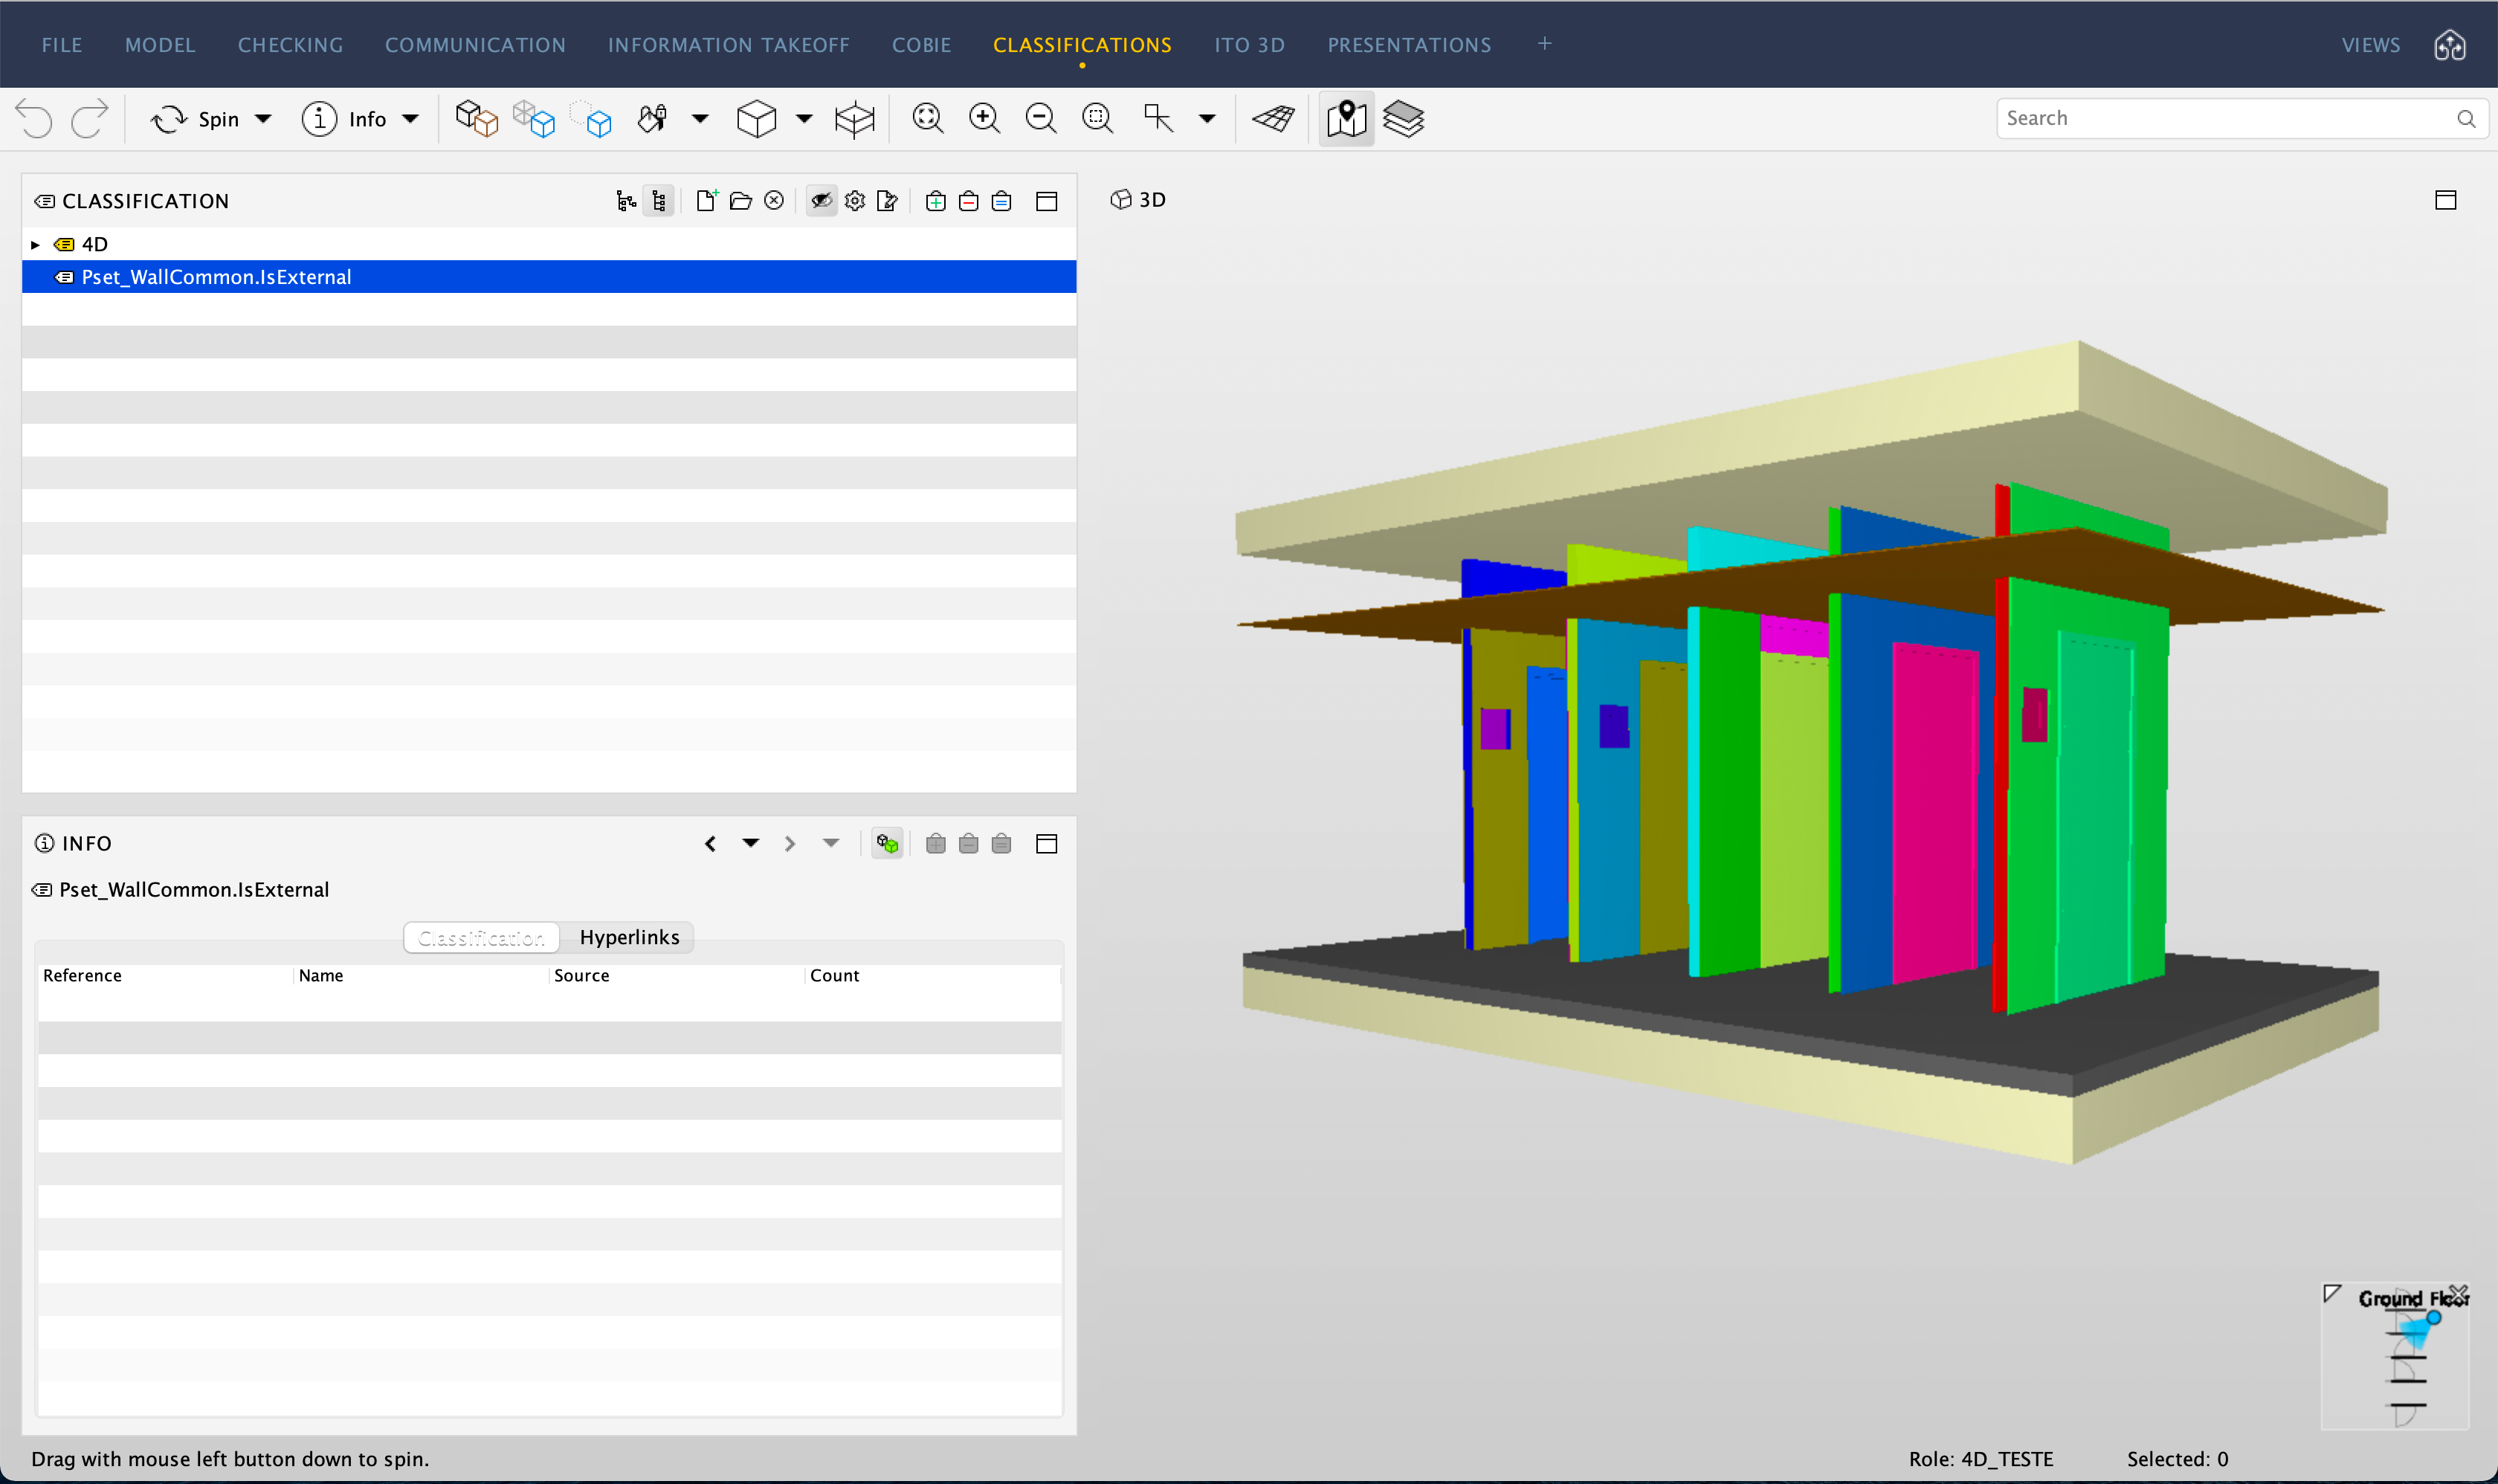Open the VIEWS menu
This screenshot has width=2498, height=1484.
(x=2370, y=45)
